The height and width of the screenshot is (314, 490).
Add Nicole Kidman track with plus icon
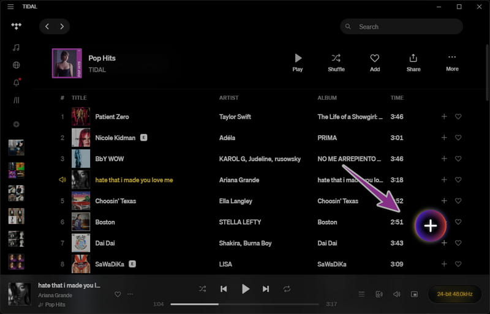pos(444,138)
